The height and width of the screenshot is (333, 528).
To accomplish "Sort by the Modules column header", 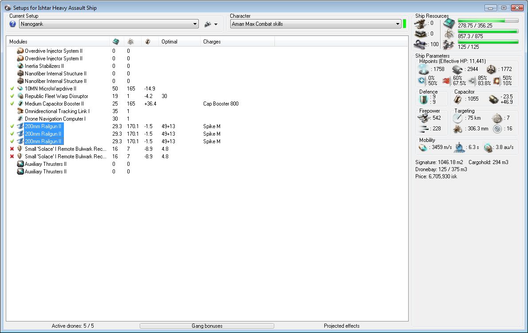I will click(58, 42).
